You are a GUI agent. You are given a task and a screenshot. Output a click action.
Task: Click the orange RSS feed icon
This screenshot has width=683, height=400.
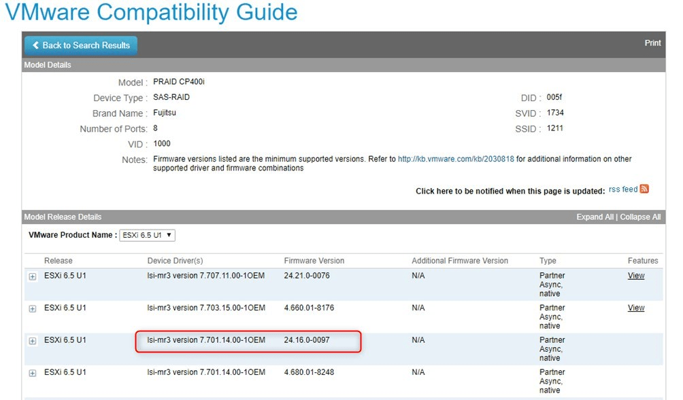[644, 189]
